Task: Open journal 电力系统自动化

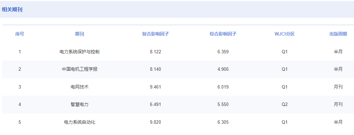Action: point(79,122)
